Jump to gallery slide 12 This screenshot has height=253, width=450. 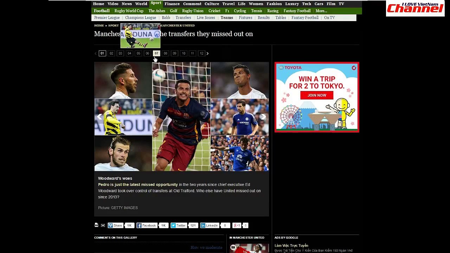(x=201, y=53)
